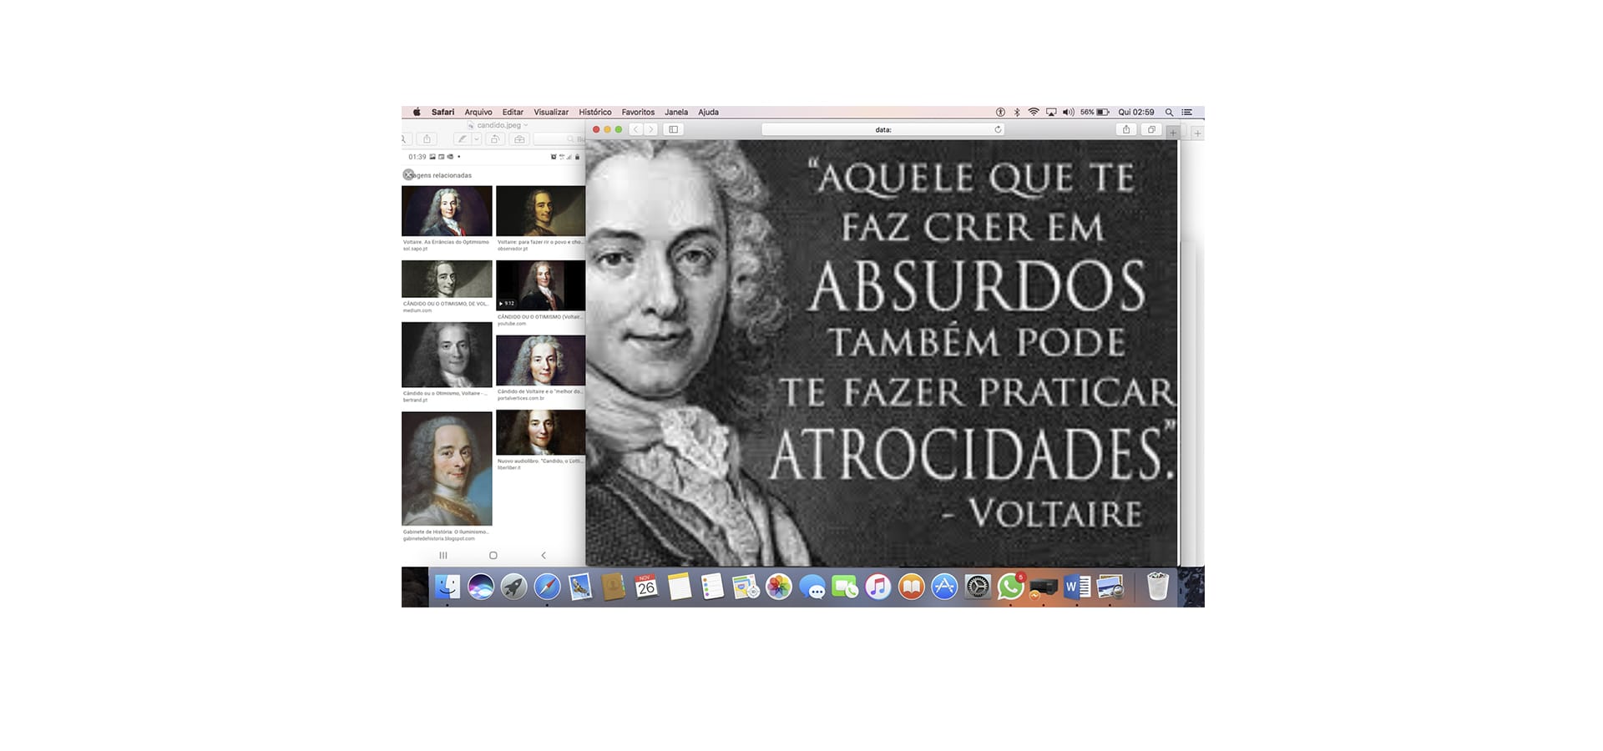Tap the phone recent apps button
Screen dimensions: 1603x751
pos(443,555)
